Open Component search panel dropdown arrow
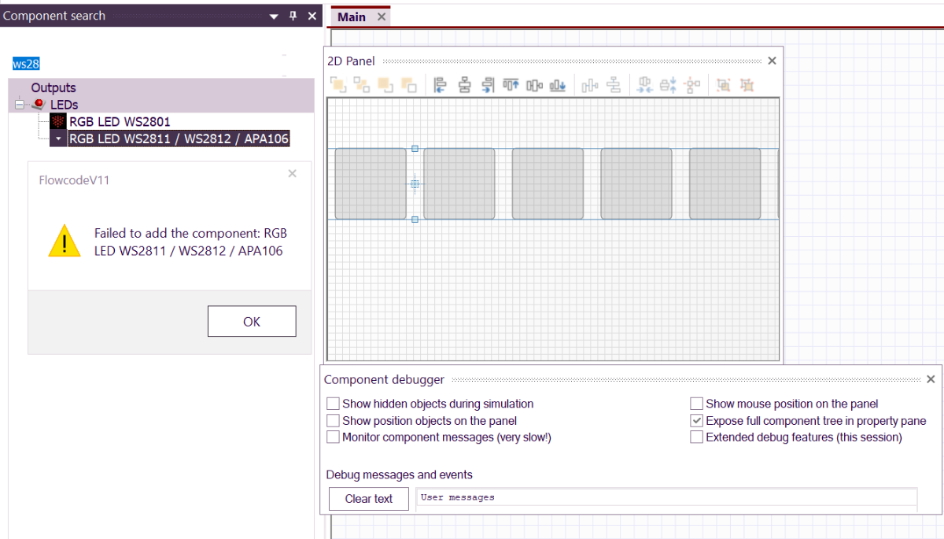The height and width of the screenshot is (539, 944). pyautogui.click(x=274, y=16)
